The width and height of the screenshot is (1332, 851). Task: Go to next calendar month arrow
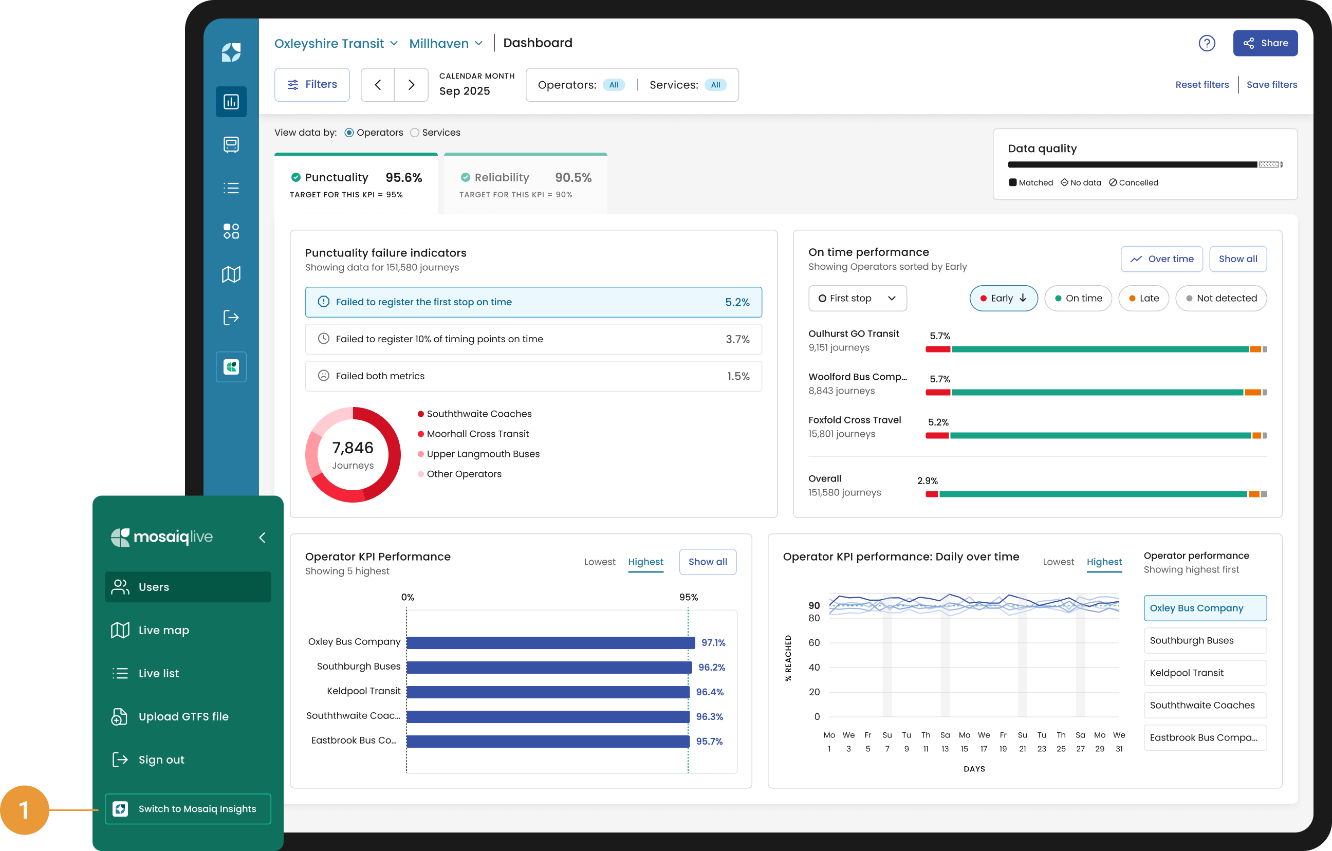coord(411,85)
